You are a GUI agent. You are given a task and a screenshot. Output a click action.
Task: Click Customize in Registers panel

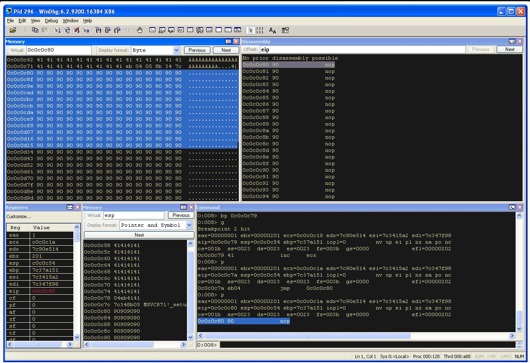[19, 216]
